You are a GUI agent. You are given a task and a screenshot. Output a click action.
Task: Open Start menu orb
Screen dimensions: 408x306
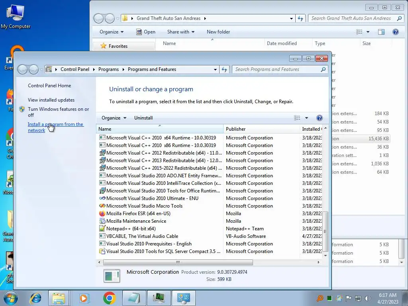(x=10, y=298)
